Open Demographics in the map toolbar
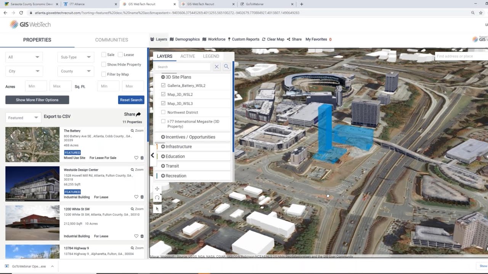 coord(185,39)
